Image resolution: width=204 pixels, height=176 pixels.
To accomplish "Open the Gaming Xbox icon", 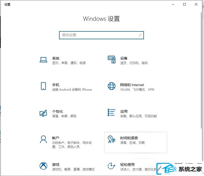I will 43,166.
